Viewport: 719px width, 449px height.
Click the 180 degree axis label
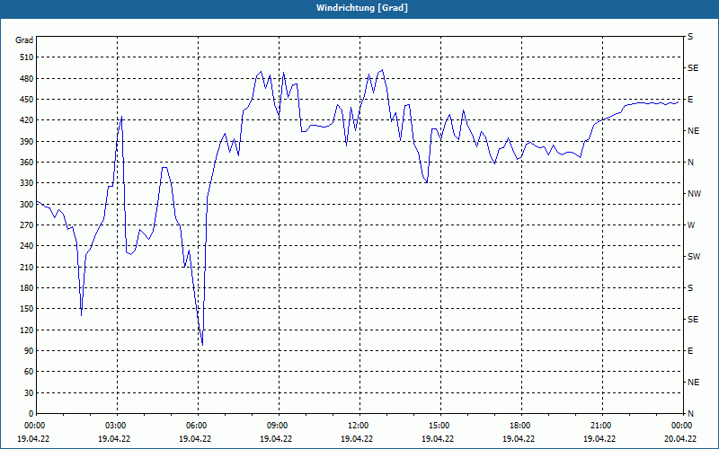coord(27,288)
